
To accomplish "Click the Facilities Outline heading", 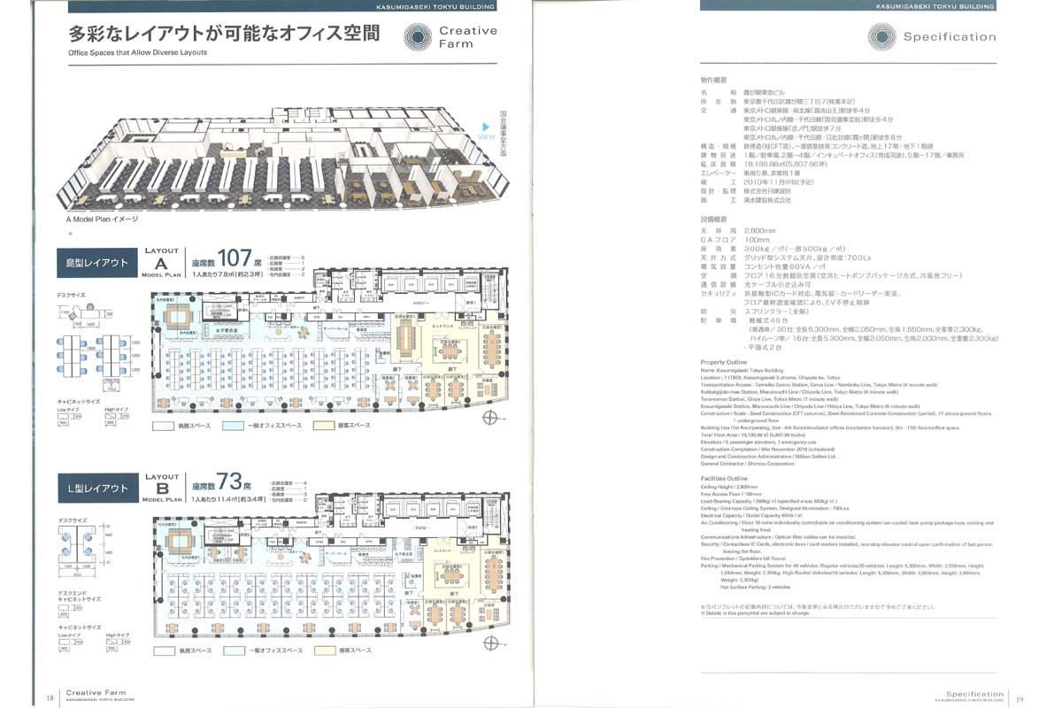I will point(725,478).
